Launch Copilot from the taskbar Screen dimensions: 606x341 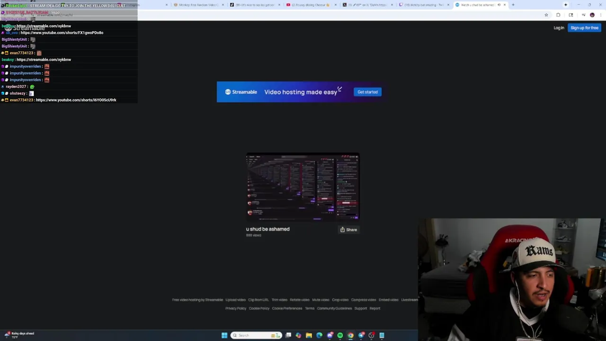[x=298, y=335]
